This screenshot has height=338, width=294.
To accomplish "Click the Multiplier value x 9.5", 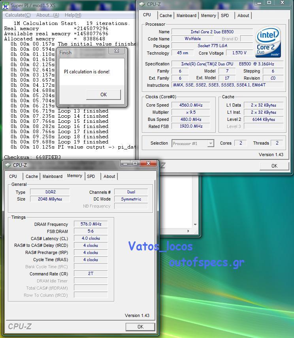I will [191, 112].
